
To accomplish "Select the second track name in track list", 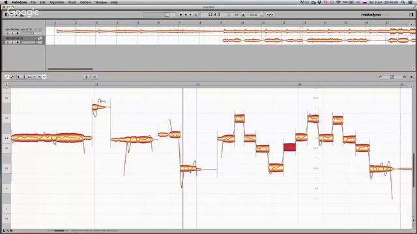I will pyautogui.click(x=14, y=38).
